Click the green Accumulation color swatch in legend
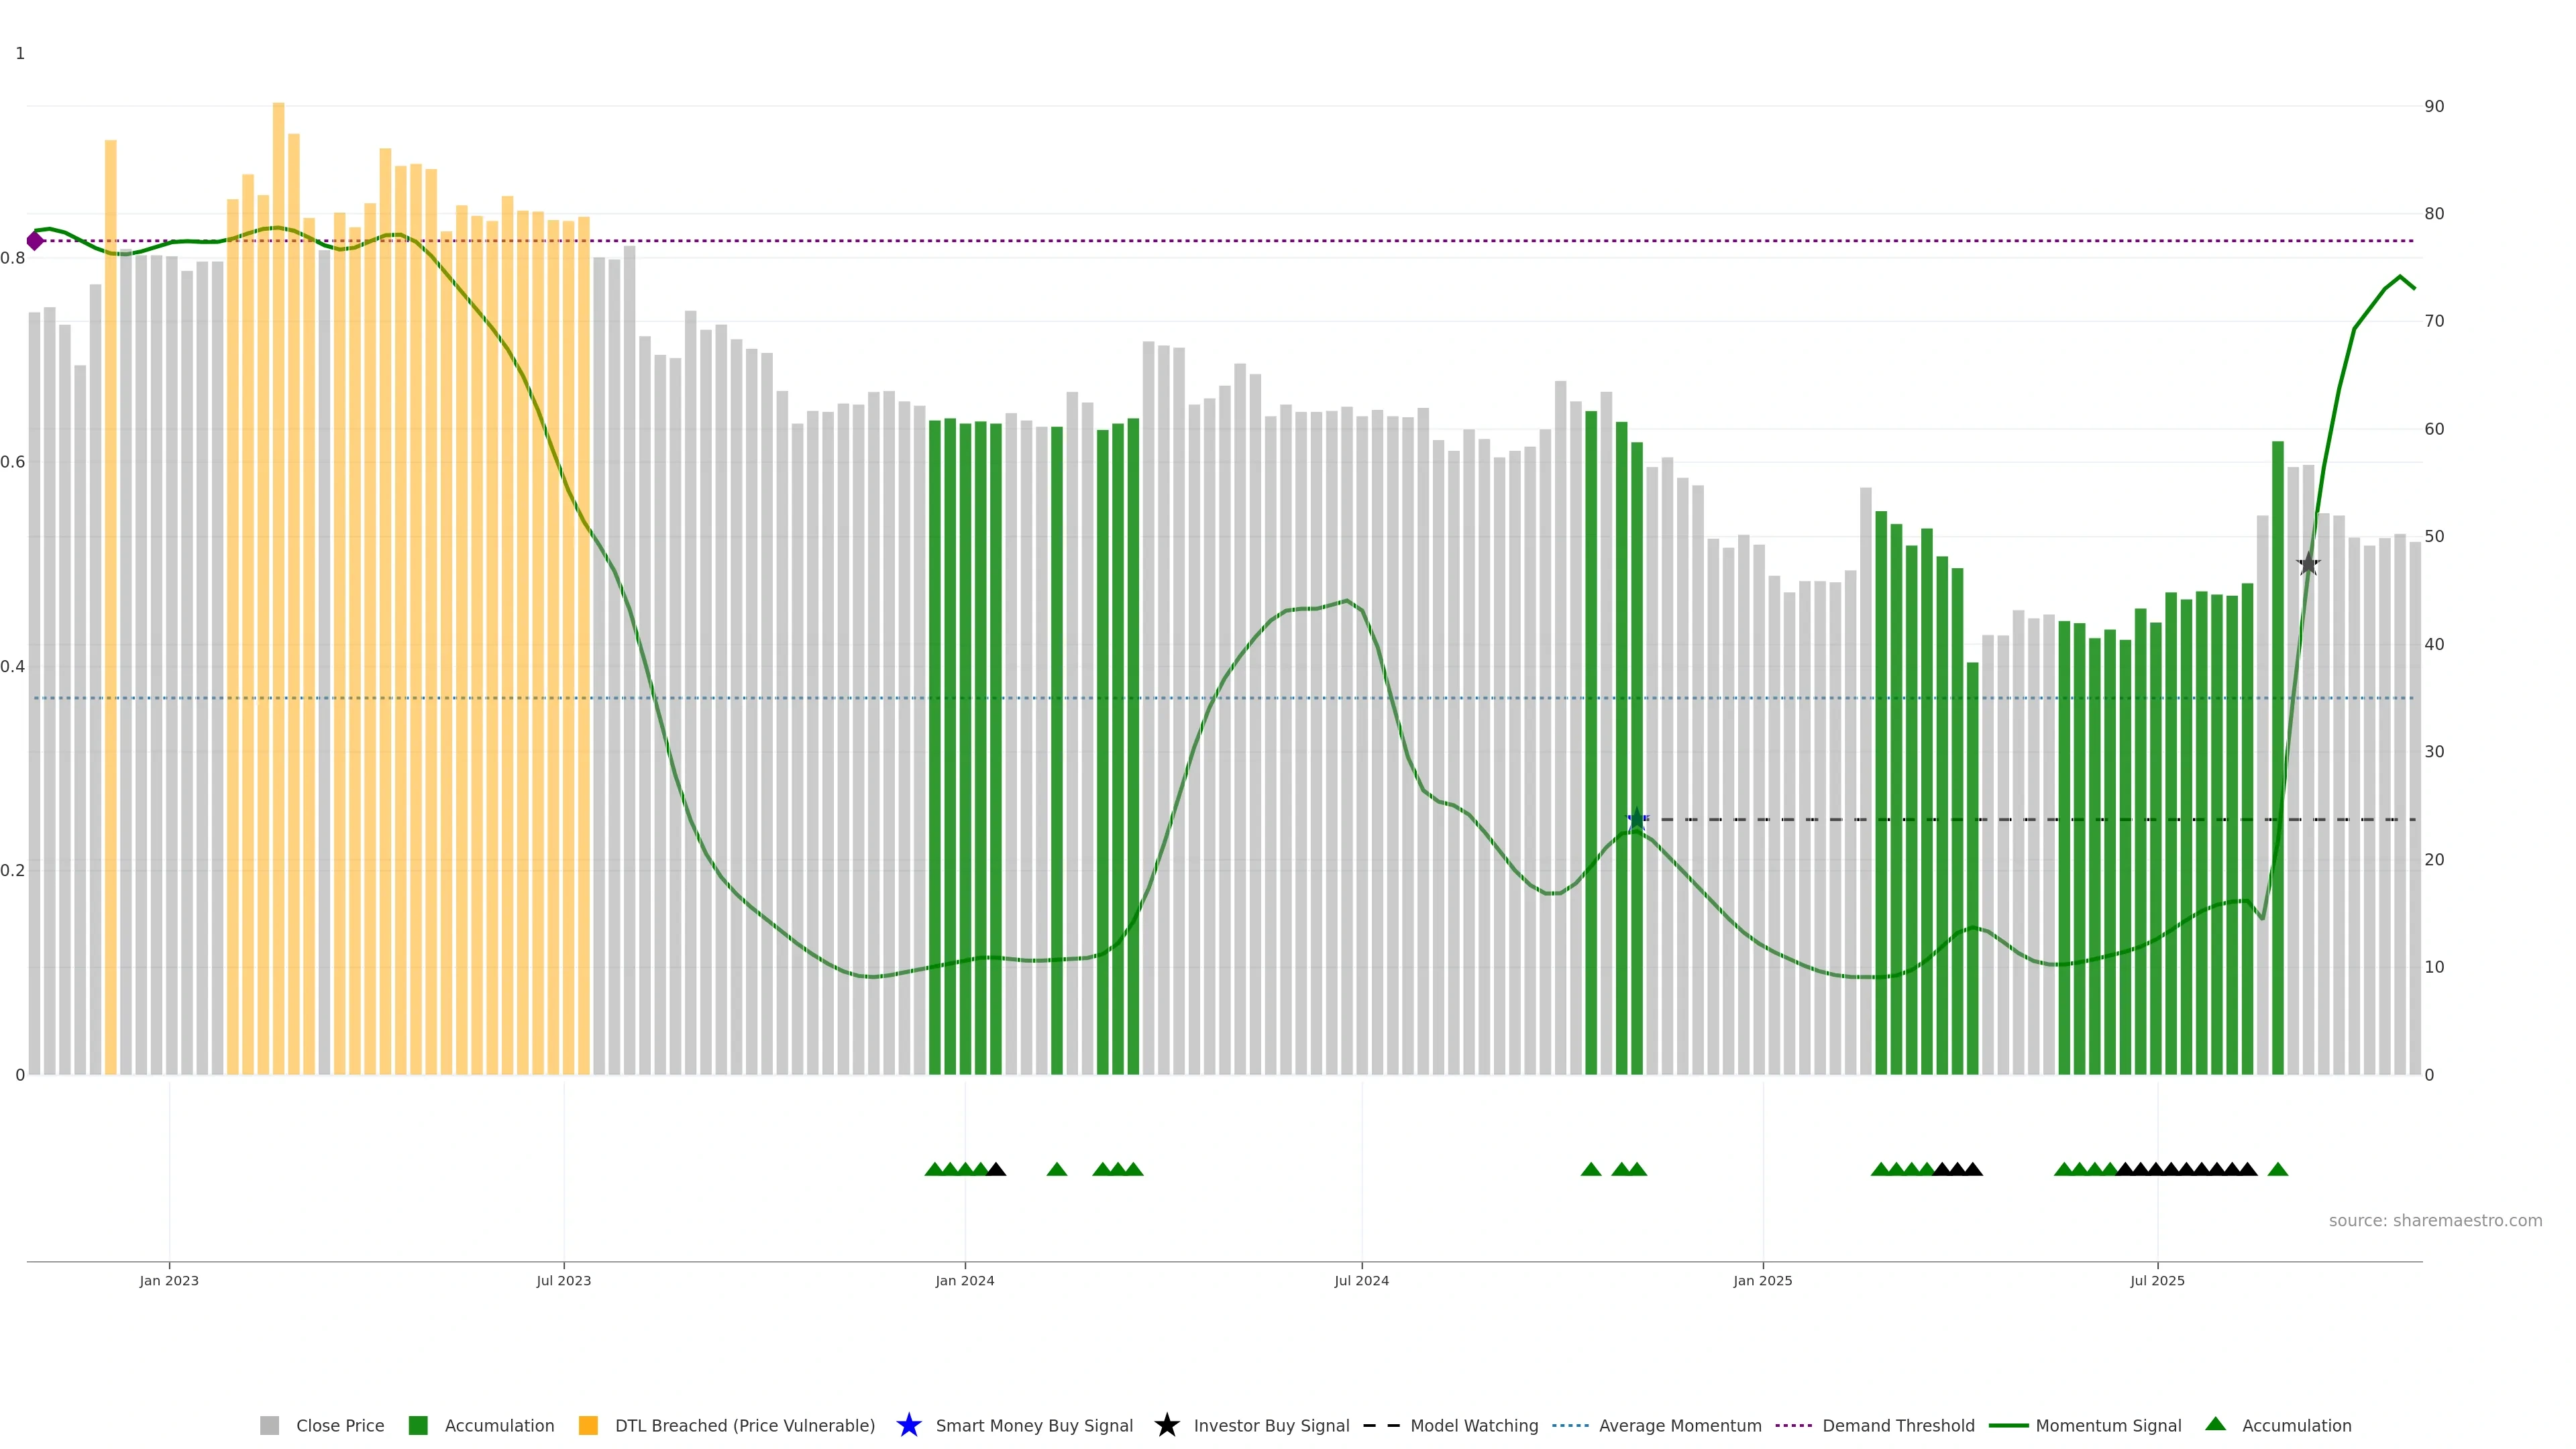Image resolution: width=2576 pixels, height=1449 pixels. [418, 1425]
